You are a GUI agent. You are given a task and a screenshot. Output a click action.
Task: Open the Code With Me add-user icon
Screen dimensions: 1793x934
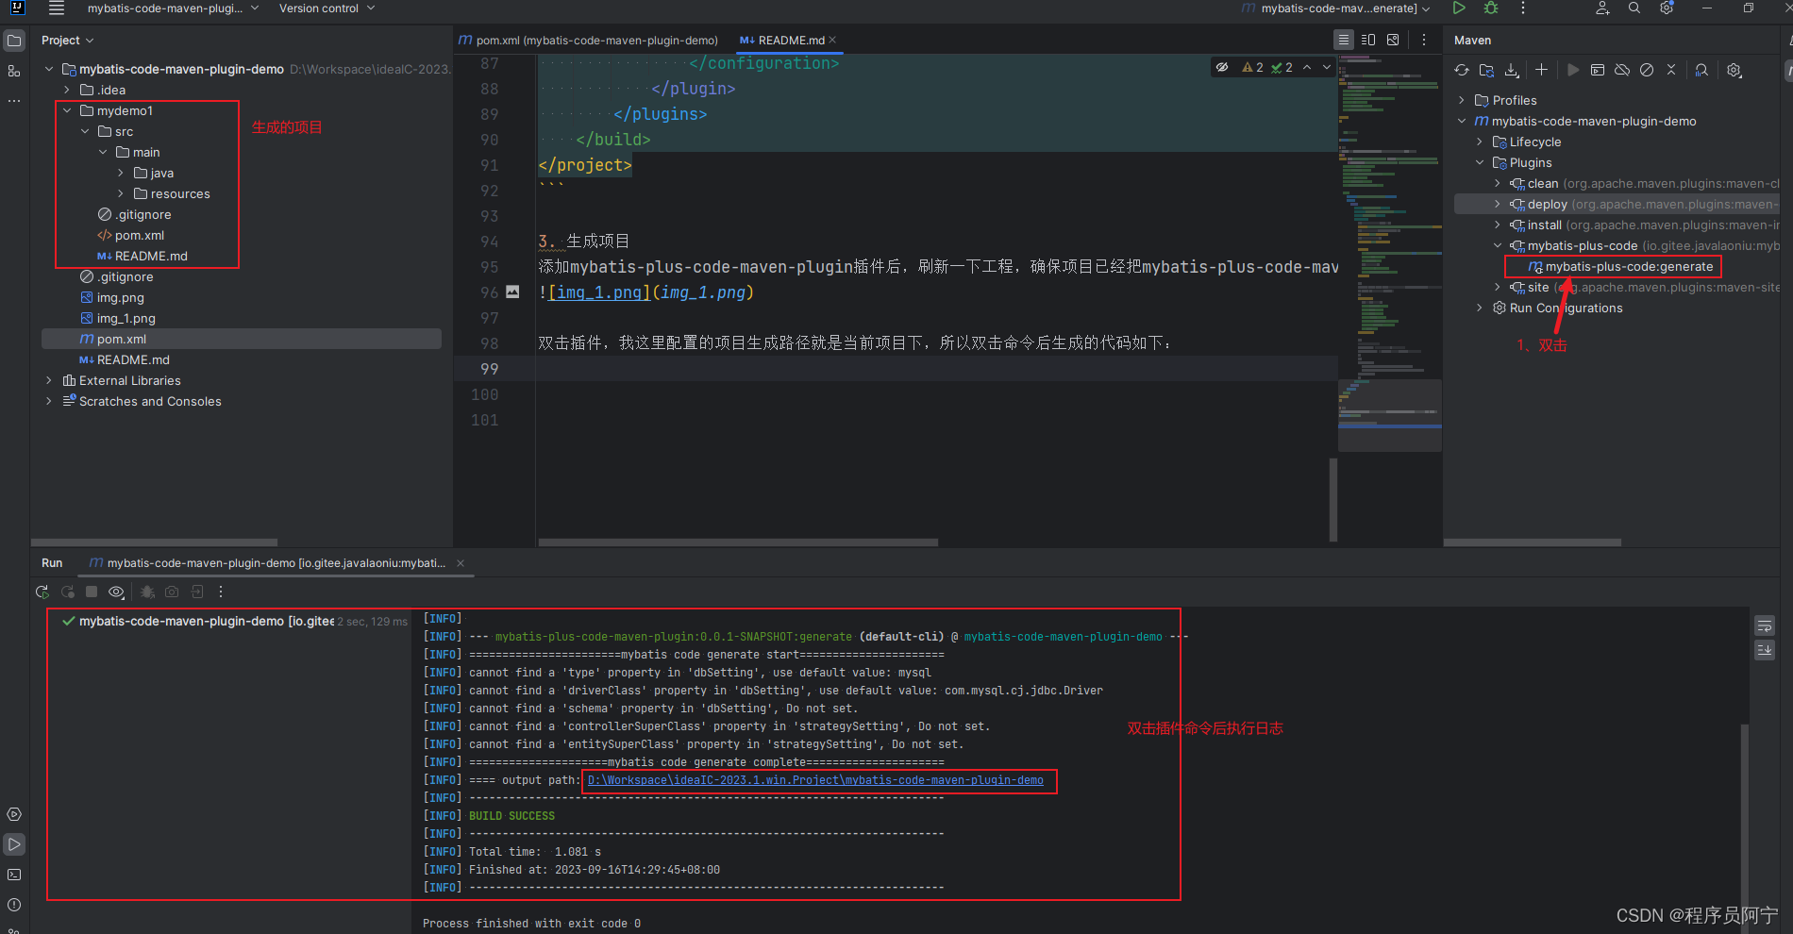tap(1602, 8)
